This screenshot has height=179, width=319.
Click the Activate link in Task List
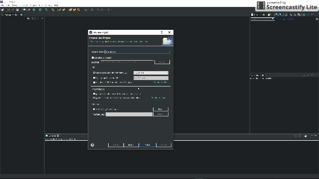(x=290, y=19)
